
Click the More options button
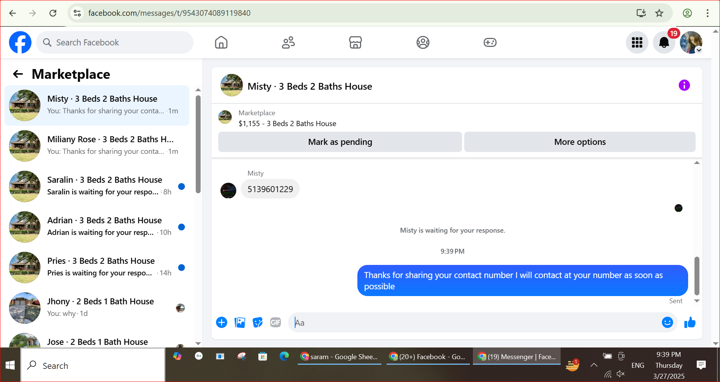click(x=580, y=142)
